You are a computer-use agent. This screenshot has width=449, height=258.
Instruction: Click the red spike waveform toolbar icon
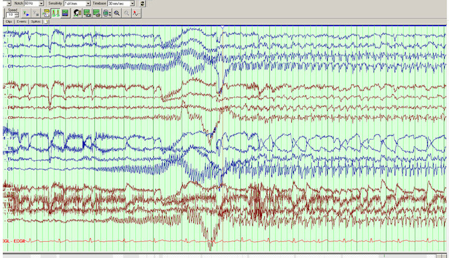pyautogui.click(x=136, y=12)
